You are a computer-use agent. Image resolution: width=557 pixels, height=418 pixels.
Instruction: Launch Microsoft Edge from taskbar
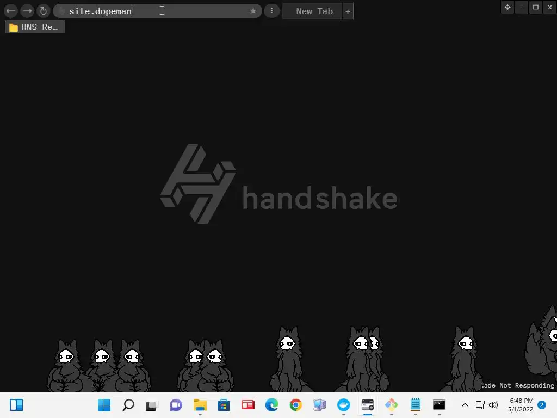click(x=272, y=405)
